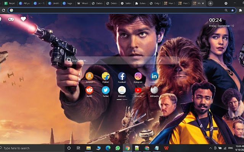Switch to the Only tab
Image resolution: width=244 pixels, height=152 pixels.
click(156, 3)
